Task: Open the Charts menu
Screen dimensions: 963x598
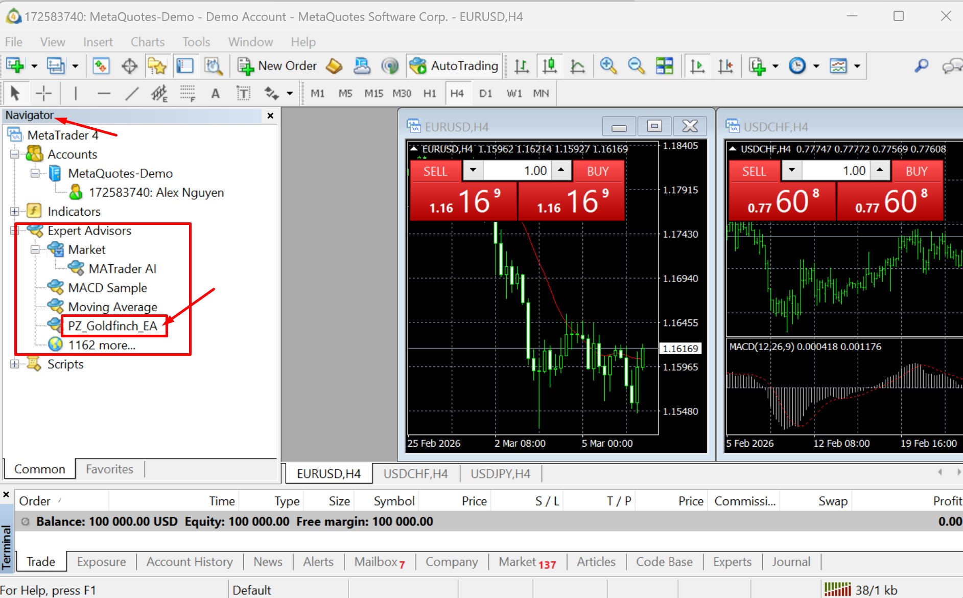Action: [147, 42]
